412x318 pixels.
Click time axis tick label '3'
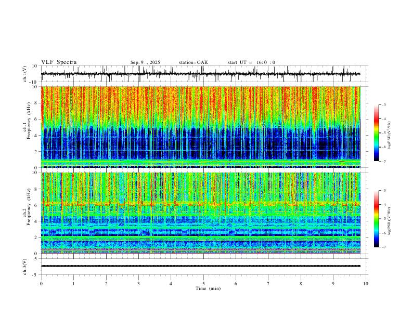(x=138, y=284)
